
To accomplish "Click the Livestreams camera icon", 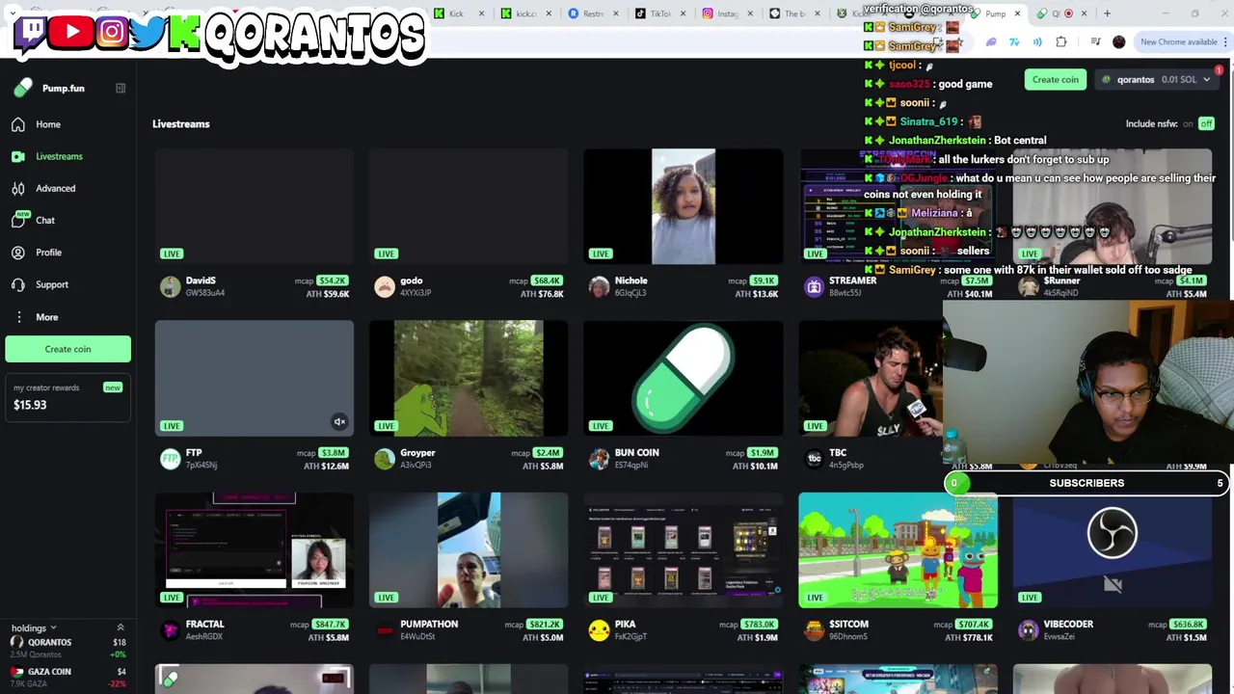I will (18, 156).
